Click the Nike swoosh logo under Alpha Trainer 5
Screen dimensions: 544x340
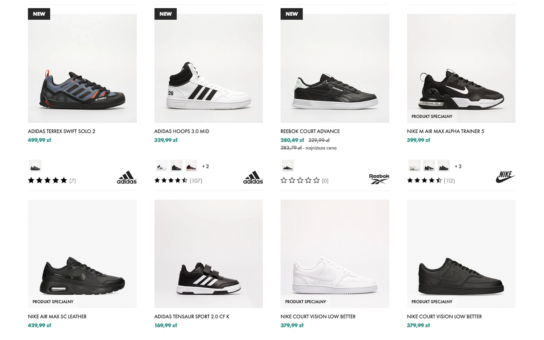[x=505, y=177]
